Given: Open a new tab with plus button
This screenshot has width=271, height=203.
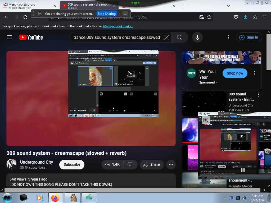Looking at the screenshot, I should click(x=184, y=6).
